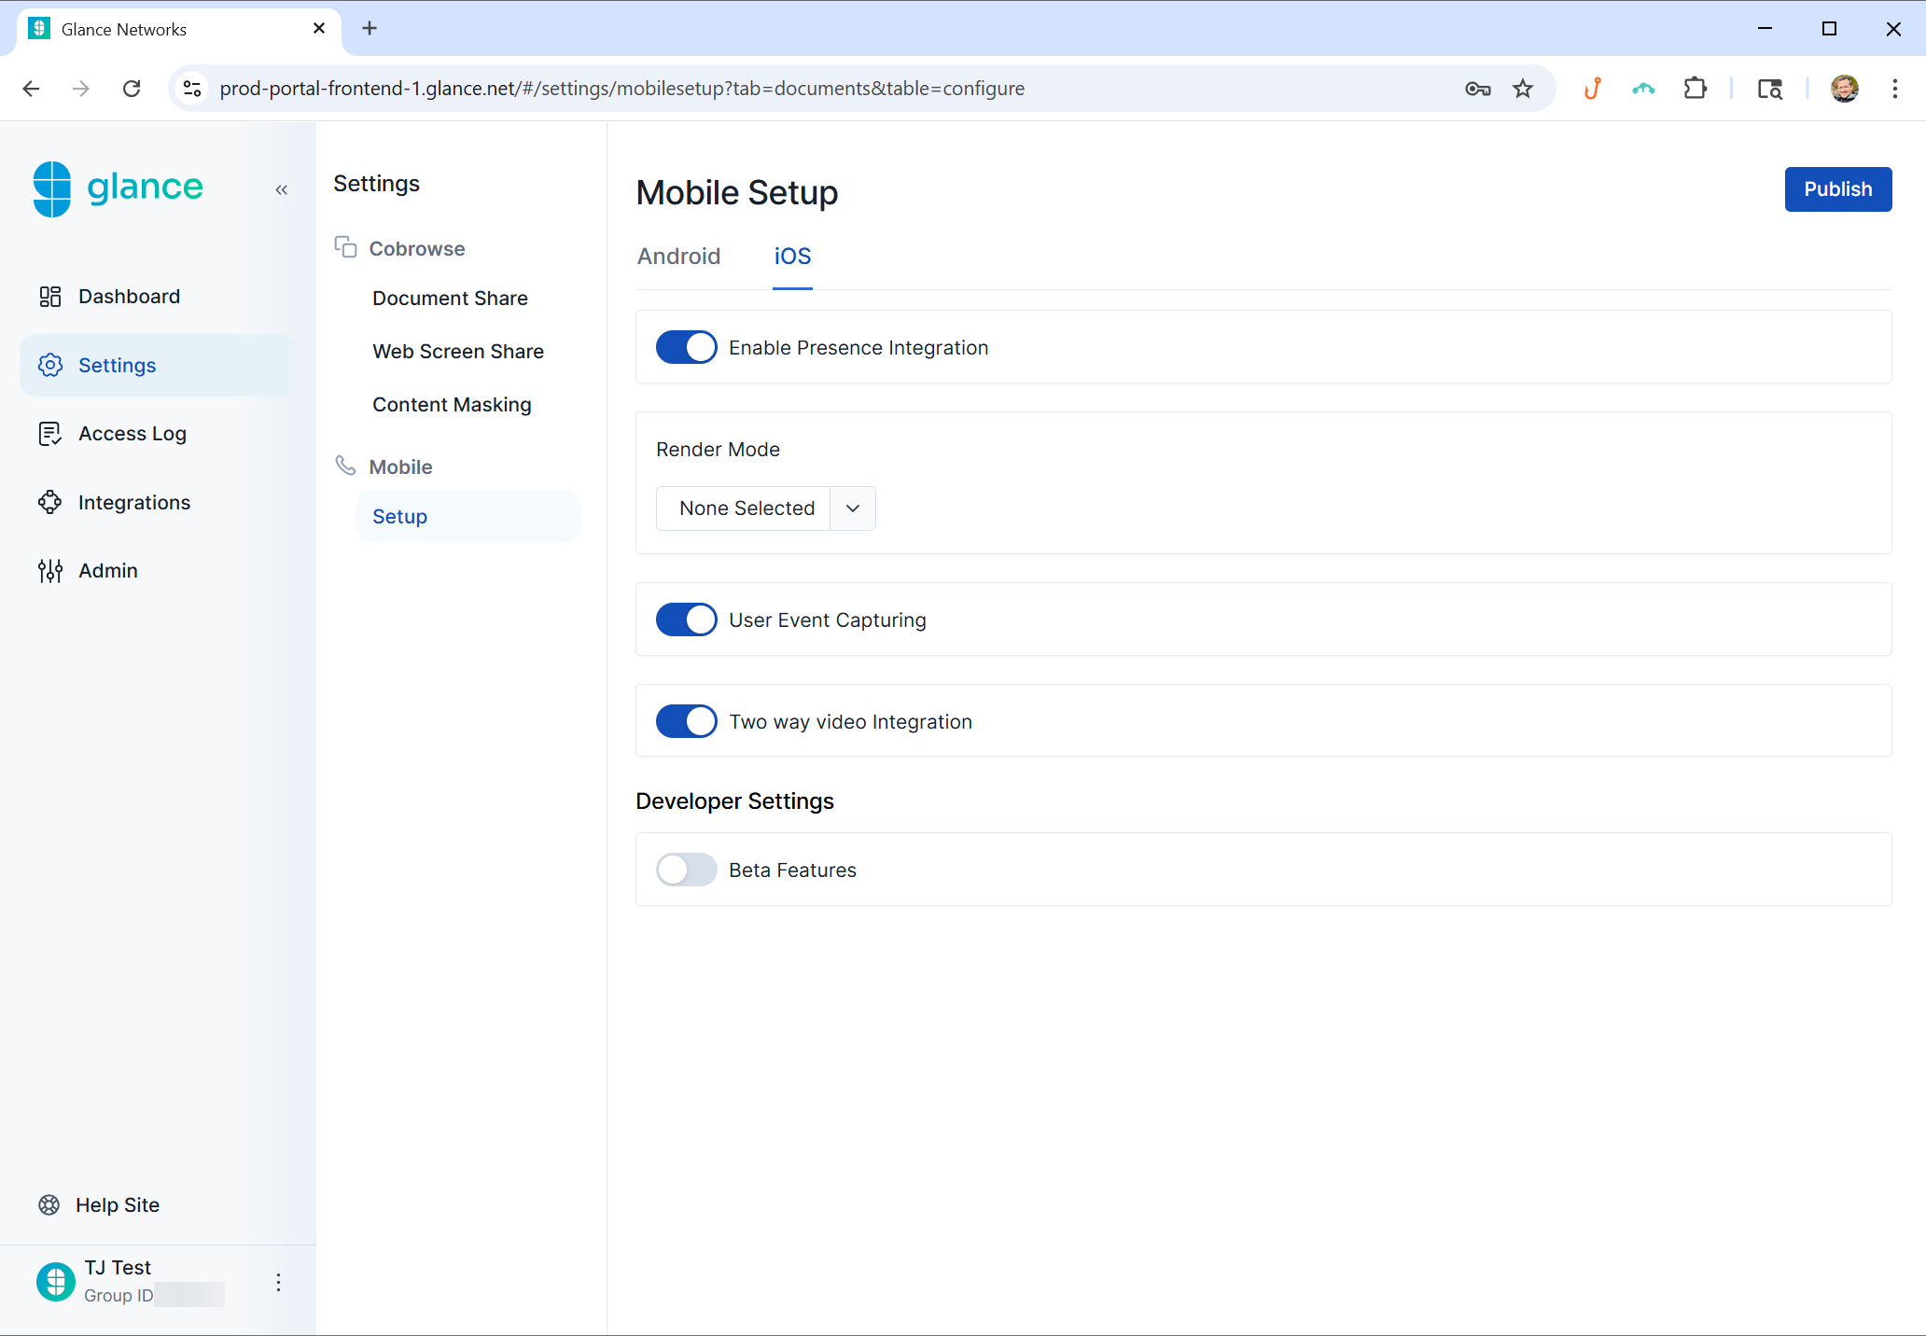Click the Access Log icon
Viewport: 1926px width, 1336px height.
[x=49, y=434]
